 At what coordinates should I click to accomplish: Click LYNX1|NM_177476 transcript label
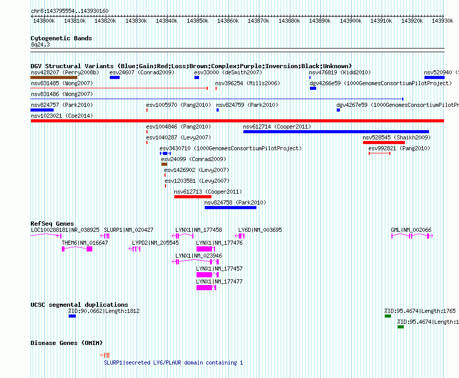(x=219, y=243)
